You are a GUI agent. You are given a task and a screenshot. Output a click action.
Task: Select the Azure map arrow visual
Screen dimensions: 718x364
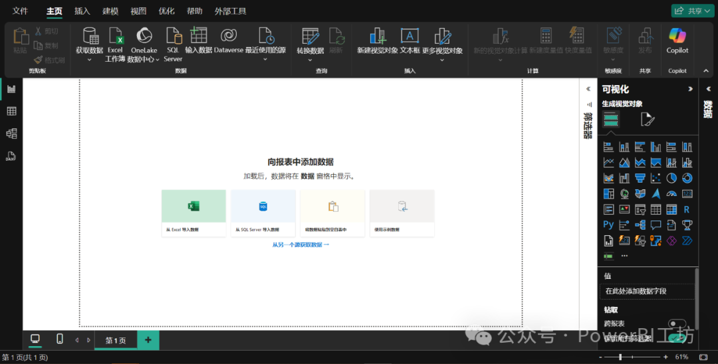656,194
